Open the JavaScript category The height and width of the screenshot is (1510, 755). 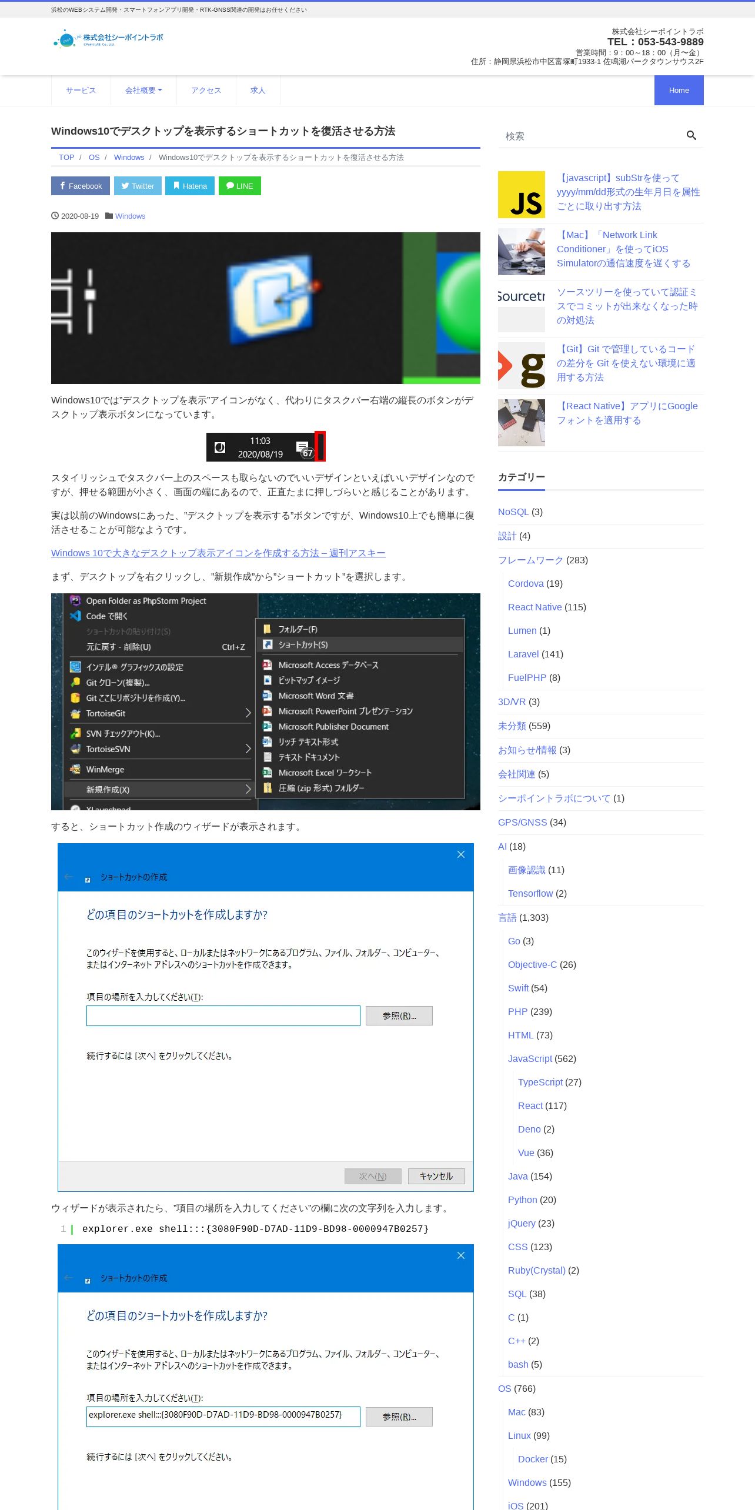pyautogui.click(x=530, y=1059)
